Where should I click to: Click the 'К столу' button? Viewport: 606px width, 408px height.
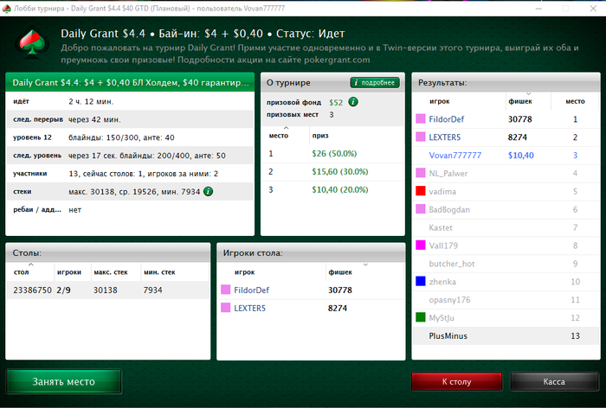[456, 381]
